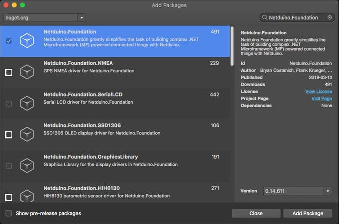
Task: Open the Visit Page project link
Action: pos(321,99)
